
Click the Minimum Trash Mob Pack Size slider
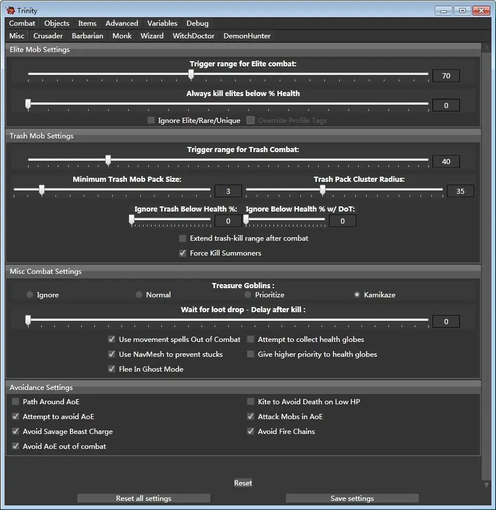coord(112,190)
